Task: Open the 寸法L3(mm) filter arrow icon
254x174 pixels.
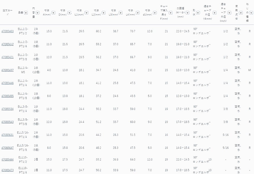Action: [x=120, y=13]
